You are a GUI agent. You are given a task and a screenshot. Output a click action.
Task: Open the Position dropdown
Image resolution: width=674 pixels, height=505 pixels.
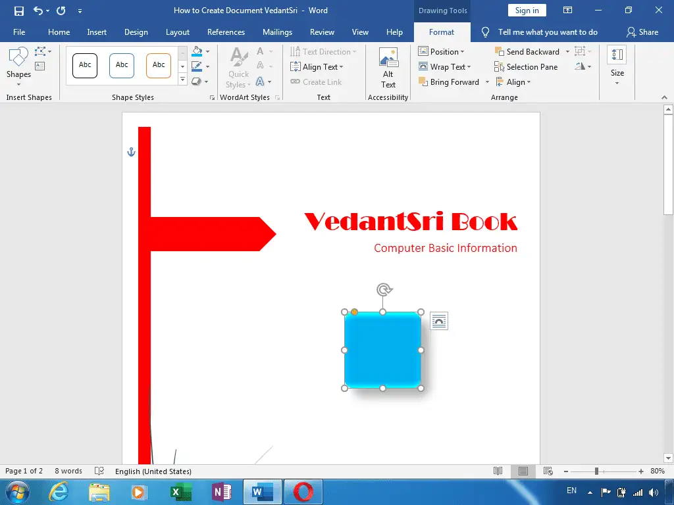442,51
